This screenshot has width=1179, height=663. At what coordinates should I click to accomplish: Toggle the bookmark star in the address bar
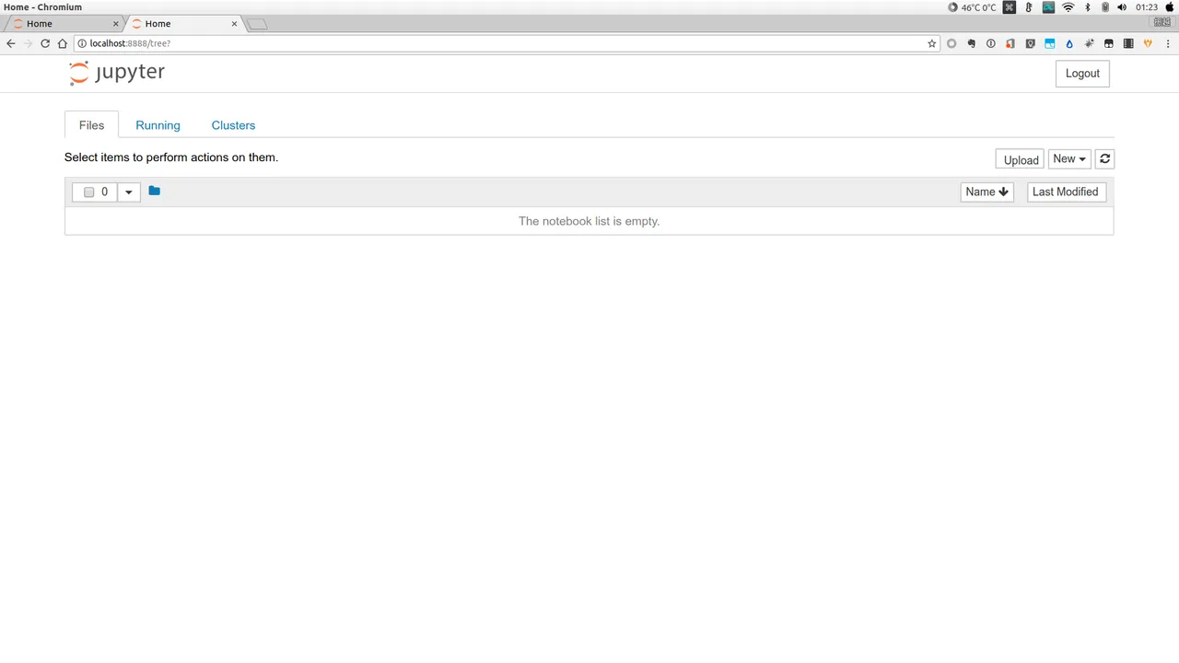click(931, 43)
